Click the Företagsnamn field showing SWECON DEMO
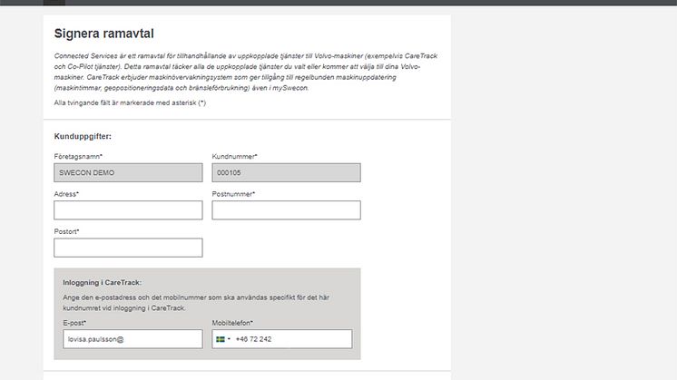This screenshot has height=380, width=677. [128, 172]
